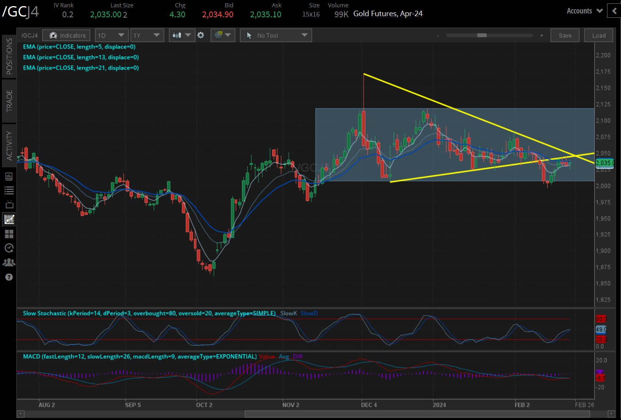621x420 pixels.
Task: Click the Help question mark icon
Action: pyautogui.click(x=9, y=277)
